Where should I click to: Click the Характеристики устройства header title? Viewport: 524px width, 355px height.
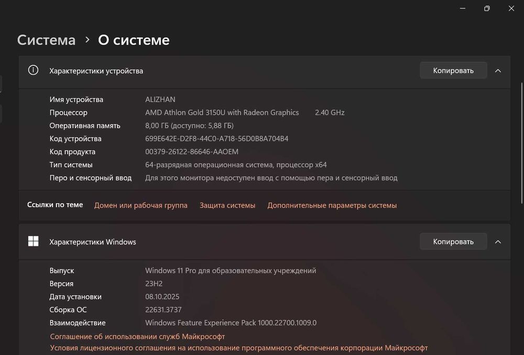click(96, 71)
